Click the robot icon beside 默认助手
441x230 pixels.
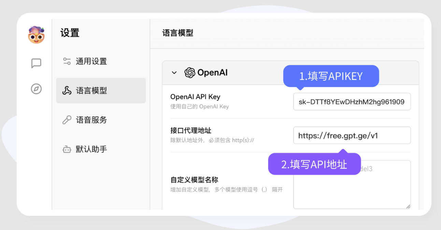point(67,149)
